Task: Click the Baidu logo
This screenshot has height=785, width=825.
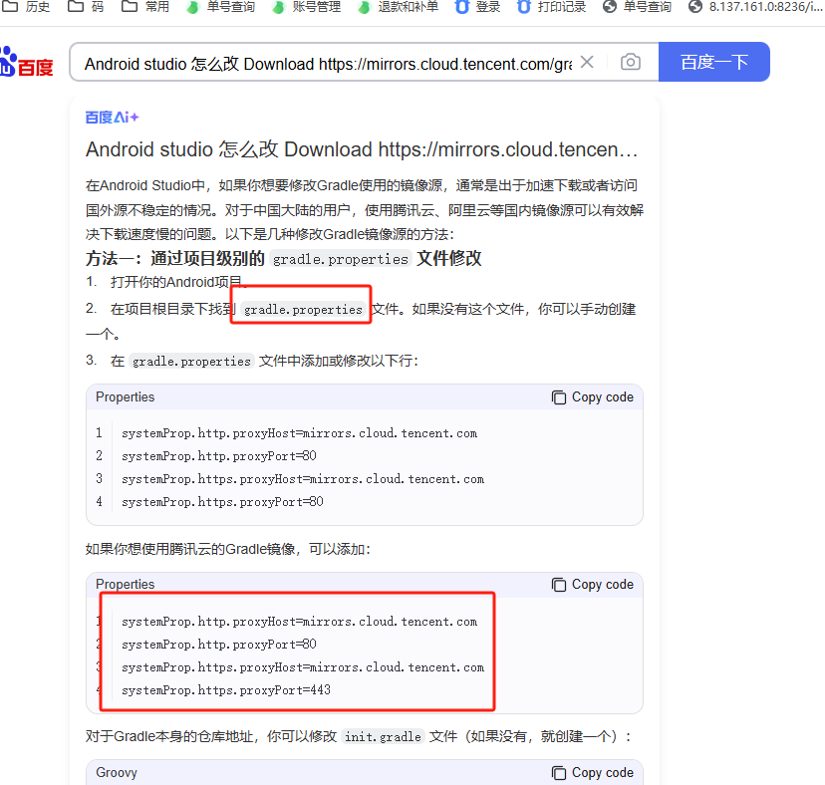Action: tap(26, 62)
